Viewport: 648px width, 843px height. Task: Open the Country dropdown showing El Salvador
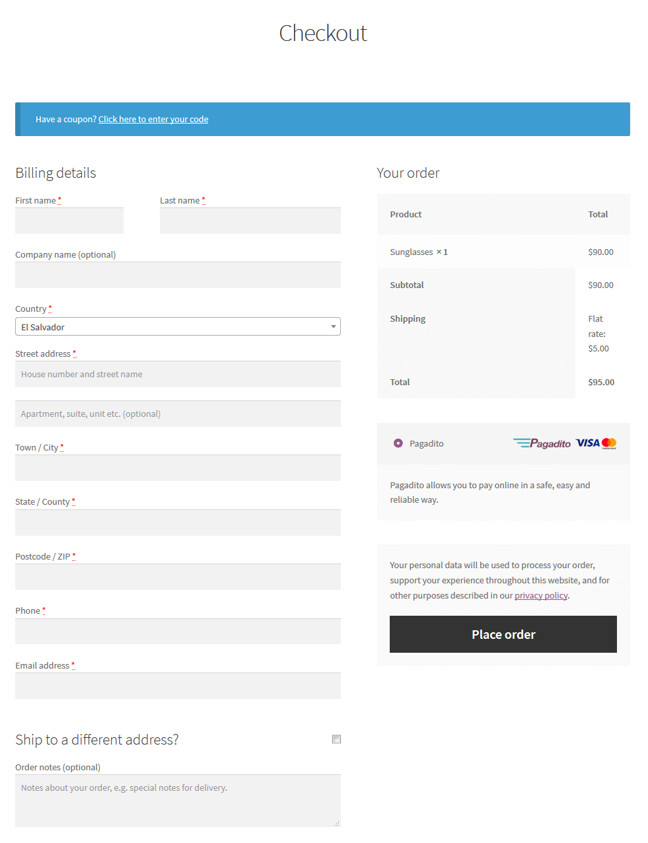point(172,327)
